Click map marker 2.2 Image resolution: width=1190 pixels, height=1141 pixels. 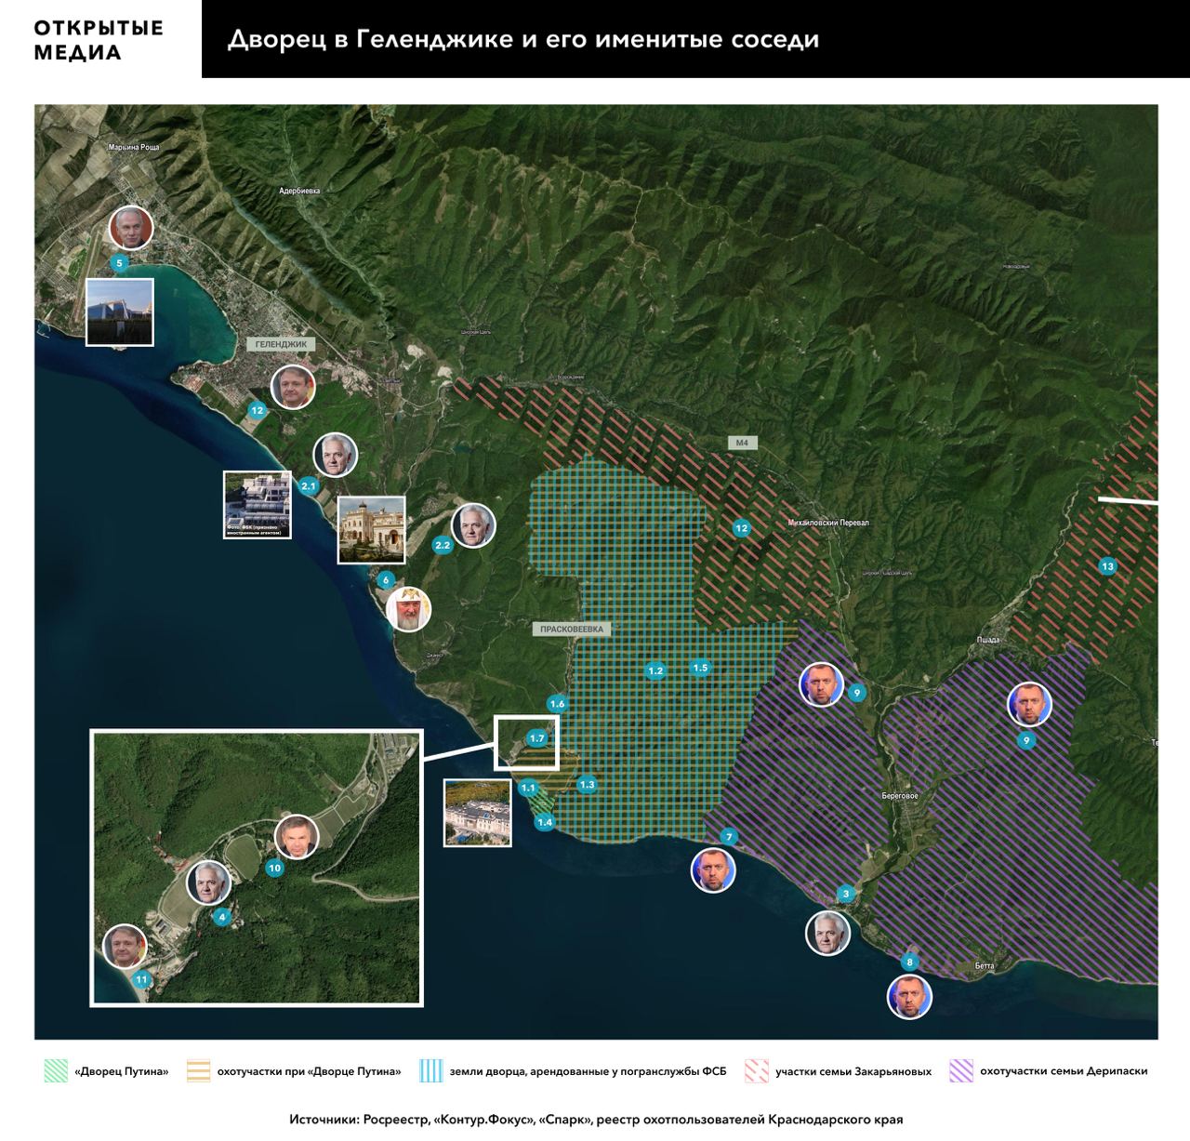pyautogui.click(x=443, y=546)
